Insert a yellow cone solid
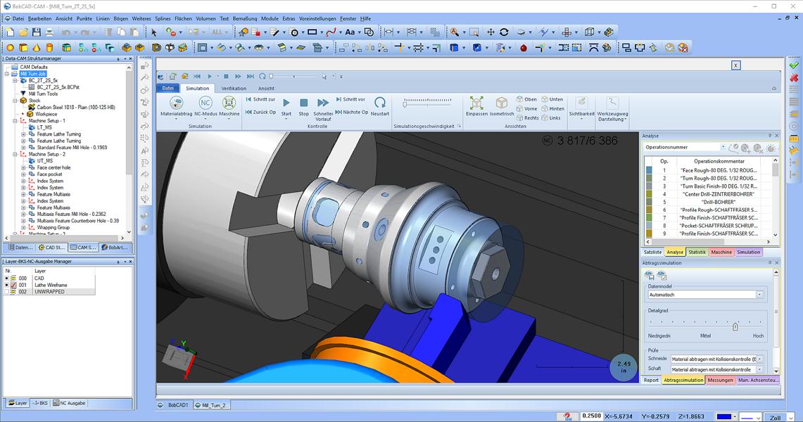This screenshot has height=422, width=803. click(37, 48)
